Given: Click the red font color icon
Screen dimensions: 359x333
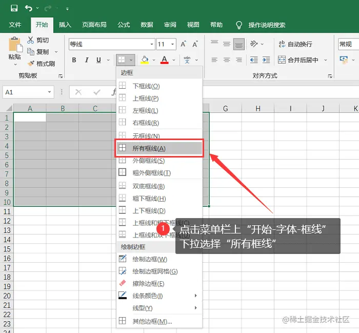Looking at the screenshot, I should (165, 60).
